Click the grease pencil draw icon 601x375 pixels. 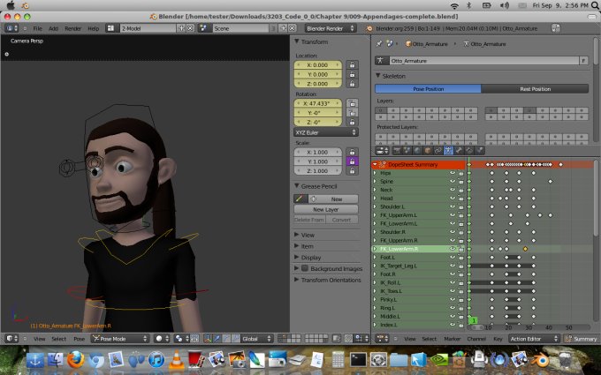click(x=300, y=199)
